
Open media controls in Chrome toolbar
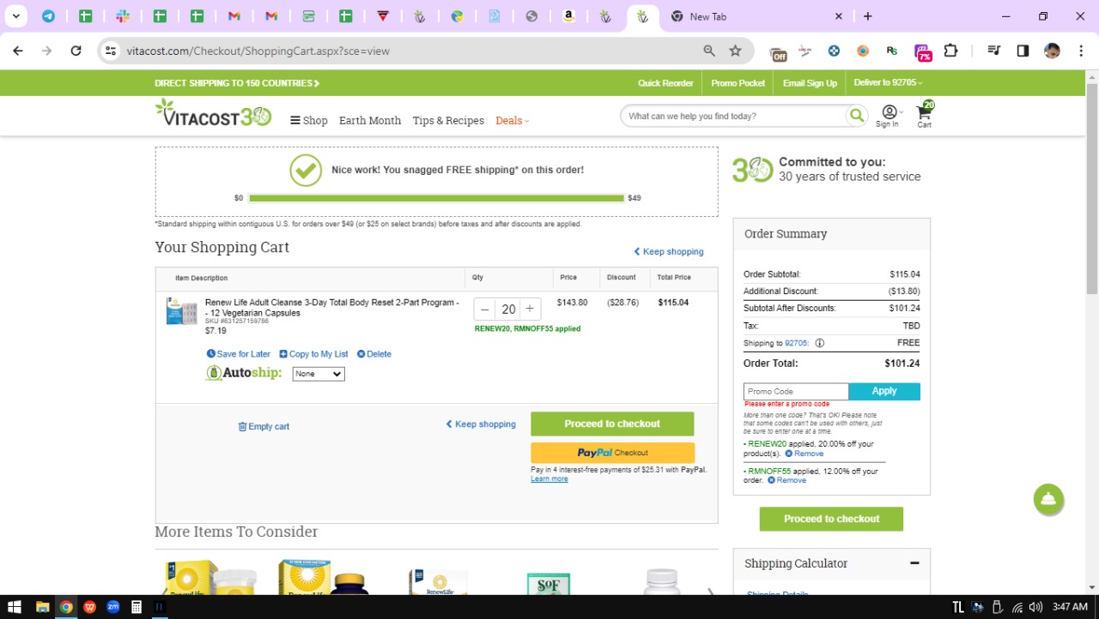pyautogui.click(x=994, y=51)
